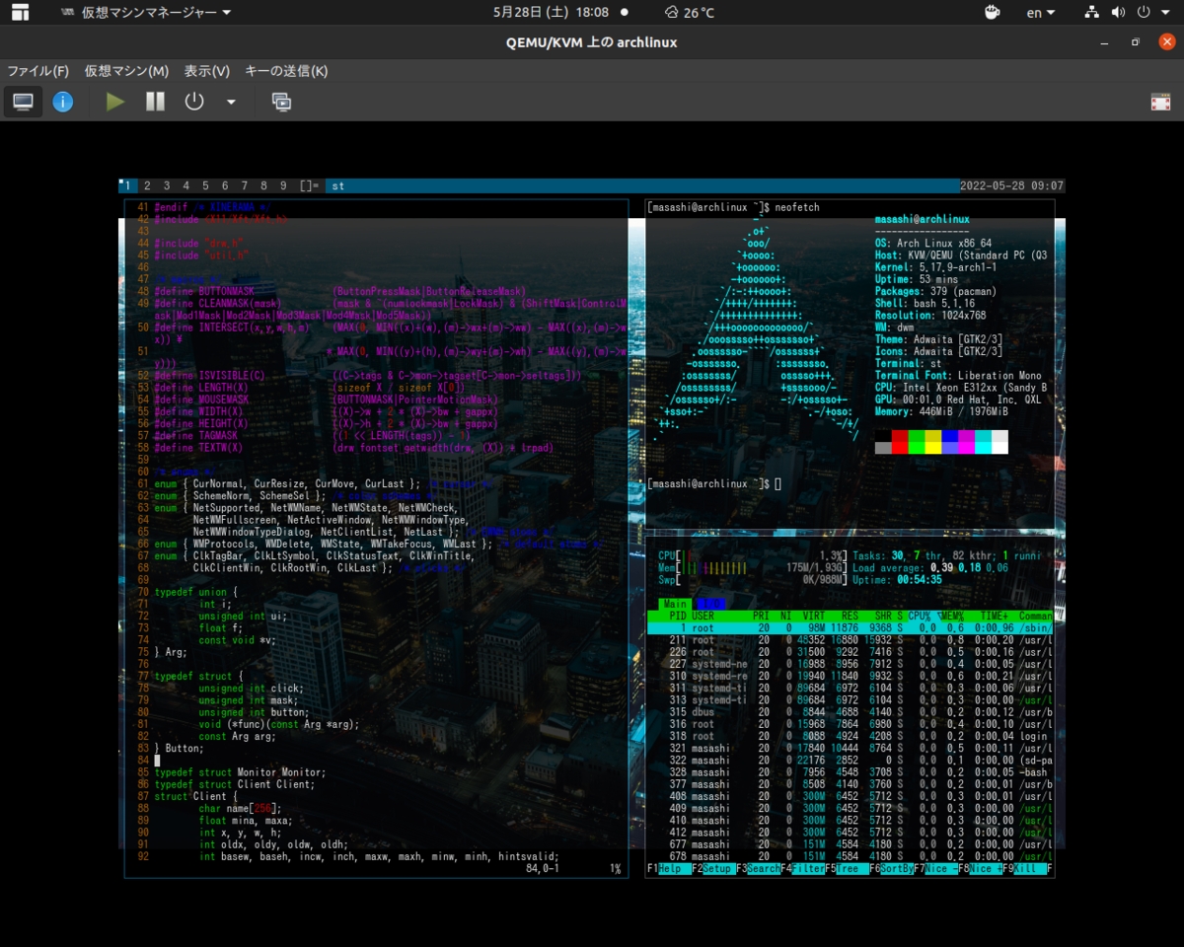Open the 表示(V) menu

[206, 71]
